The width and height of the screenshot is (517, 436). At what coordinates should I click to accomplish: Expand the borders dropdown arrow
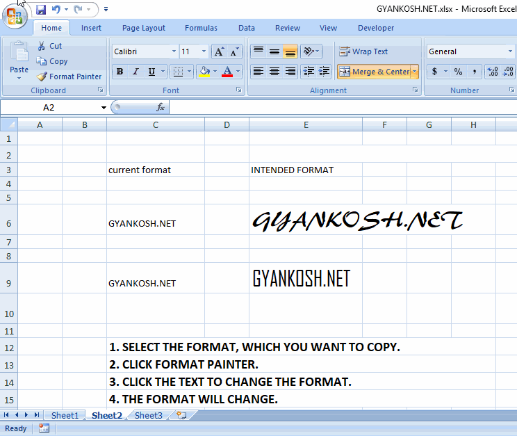click(x=189, y=72)
